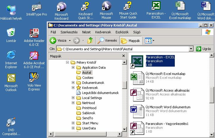Select Cookies folder in tree
Image resolution: width=215 pixels, height=138 pixels.
click(88, 78)
